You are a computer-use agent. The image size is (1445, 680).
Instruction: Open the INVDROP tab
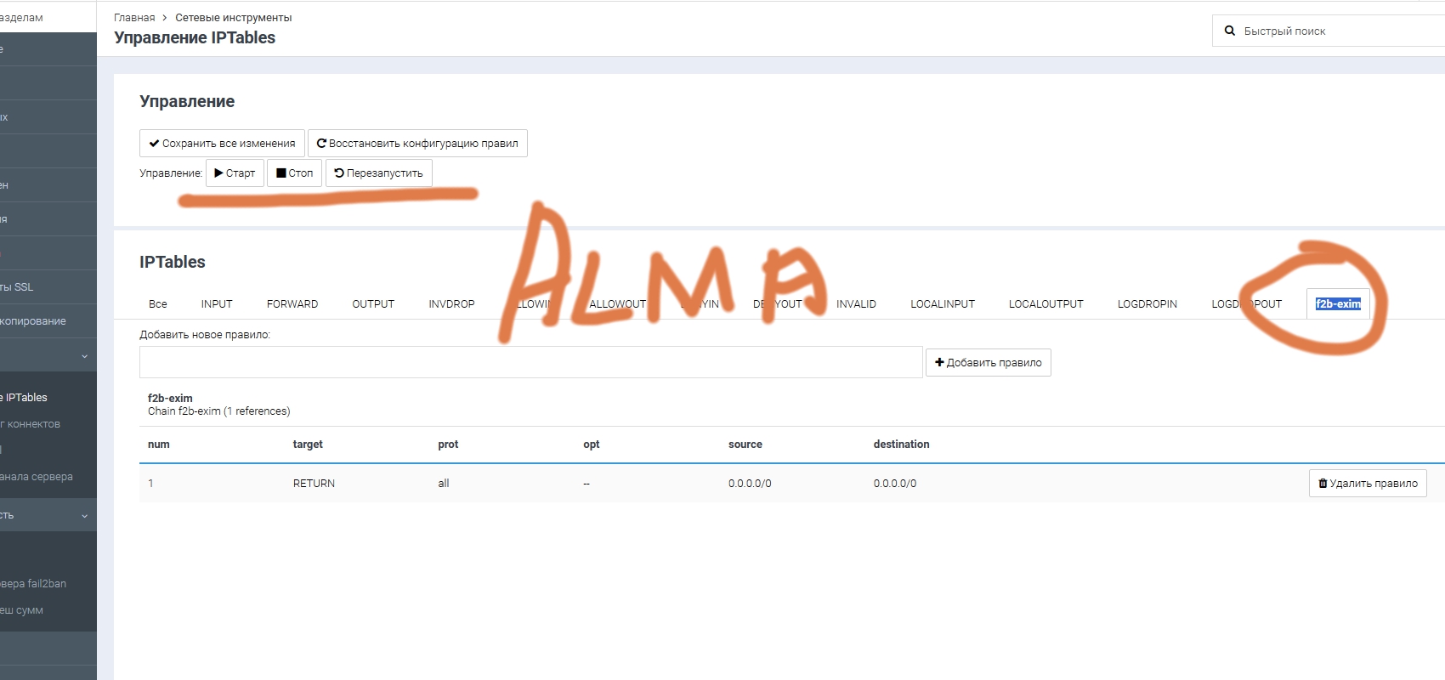(451, 304)
